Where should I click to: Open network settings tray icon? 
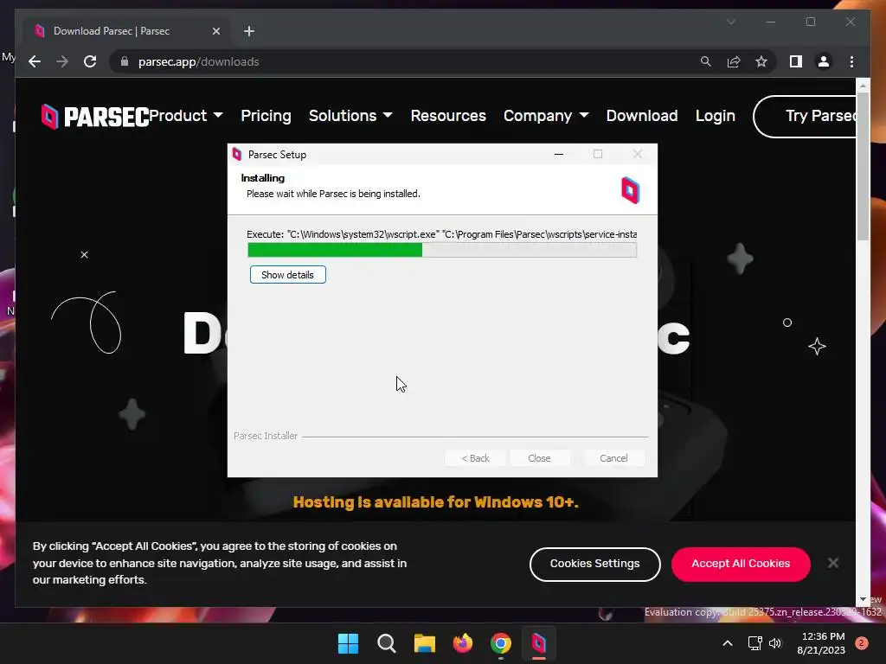(754, 643)
